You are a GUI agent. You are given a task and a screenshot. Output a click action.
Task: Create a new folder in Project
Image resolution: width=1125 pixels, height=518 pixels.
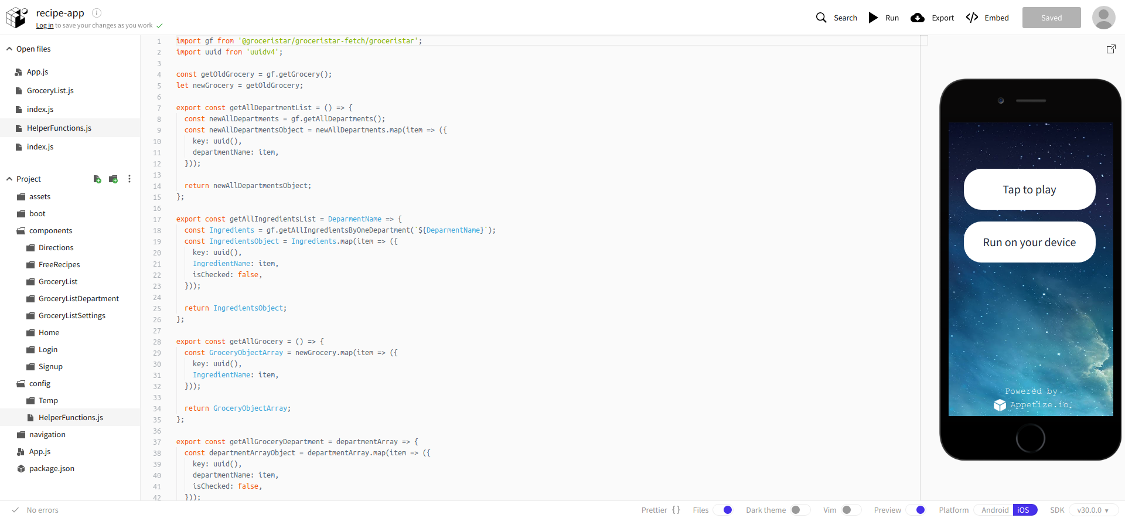(x=114, y=179)
